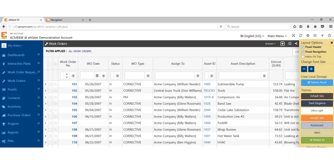Click filter icon in Asset Description column
Image resolution: width=334 pixels, height=167 pixels.
[264, 76]
